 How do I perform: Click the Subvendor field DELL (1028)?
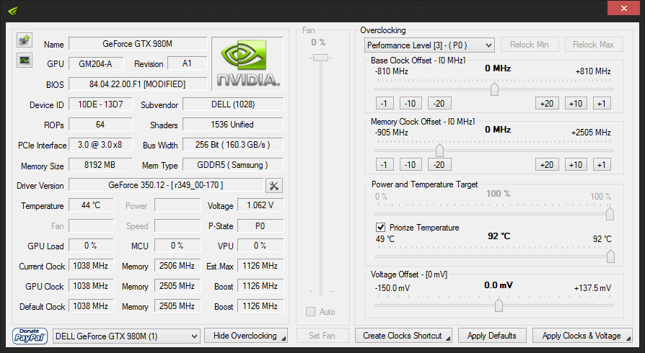(233, 104)
